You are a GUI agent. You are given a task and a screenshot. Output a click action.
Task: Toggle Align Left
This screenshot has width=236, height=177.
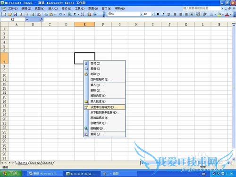175,14
